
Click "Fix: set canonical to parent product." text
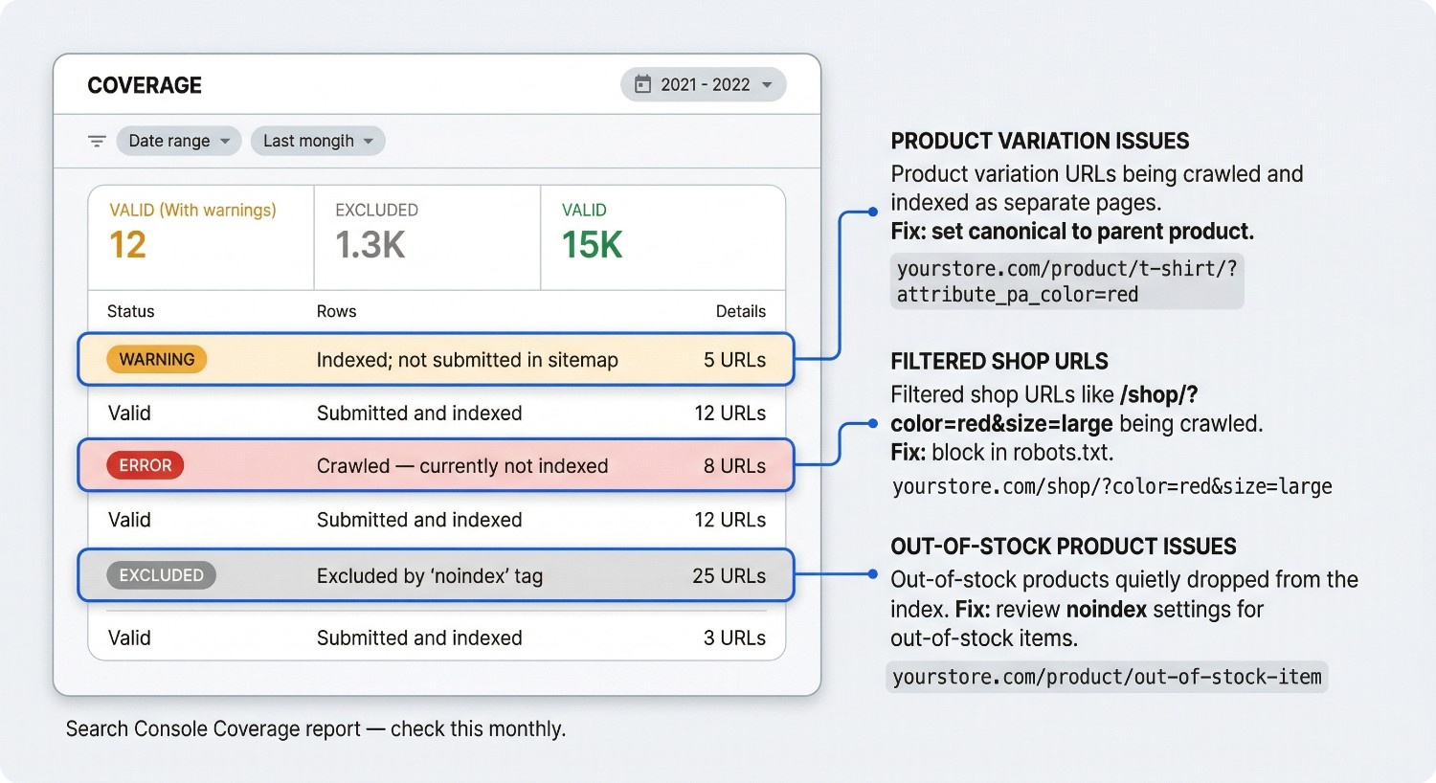tap(1072, 232)
